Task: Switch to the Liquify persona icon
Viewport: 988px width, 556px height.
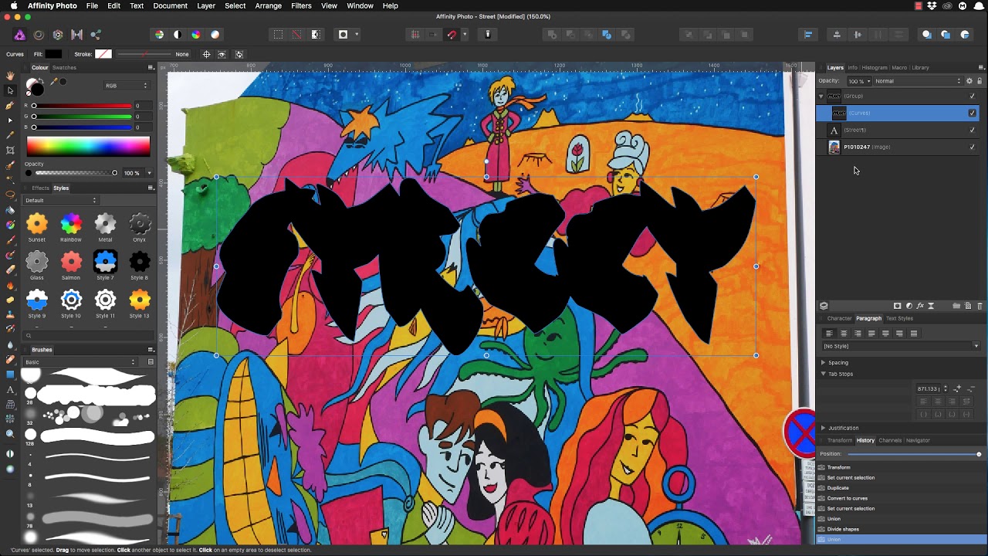Action: (x=39, y=35)
